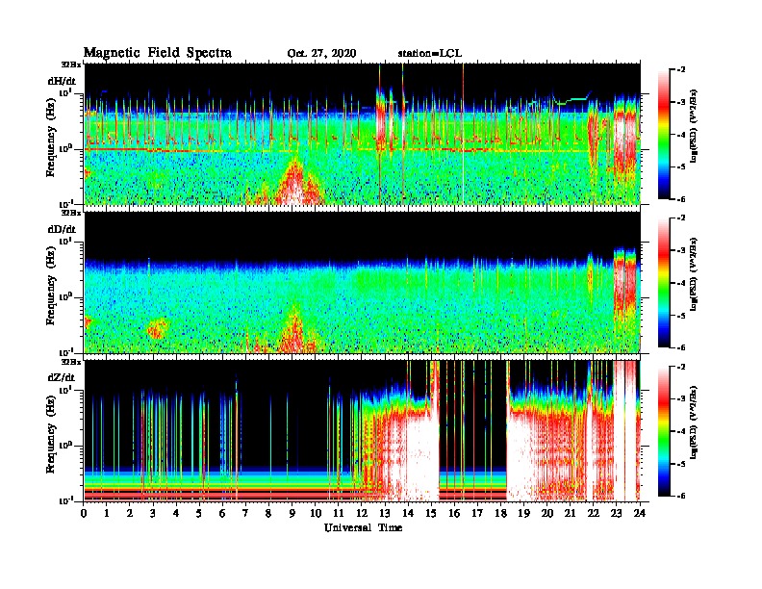Click the color bar beside the dH/dt panel
This screenshot has height=589, width=762.
664,134
